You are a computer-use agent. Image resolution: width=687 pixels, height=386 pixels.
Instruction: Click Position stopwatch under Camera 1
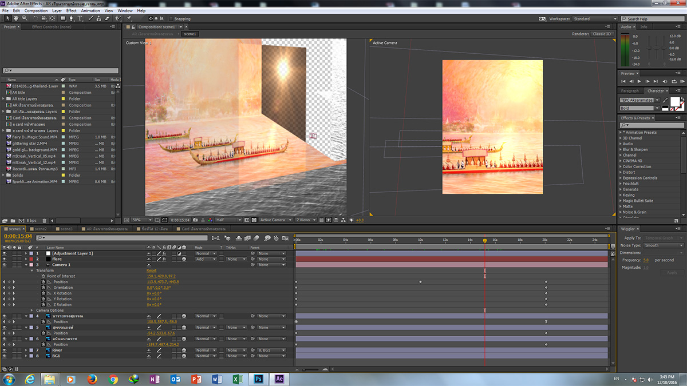coord(43,282)
